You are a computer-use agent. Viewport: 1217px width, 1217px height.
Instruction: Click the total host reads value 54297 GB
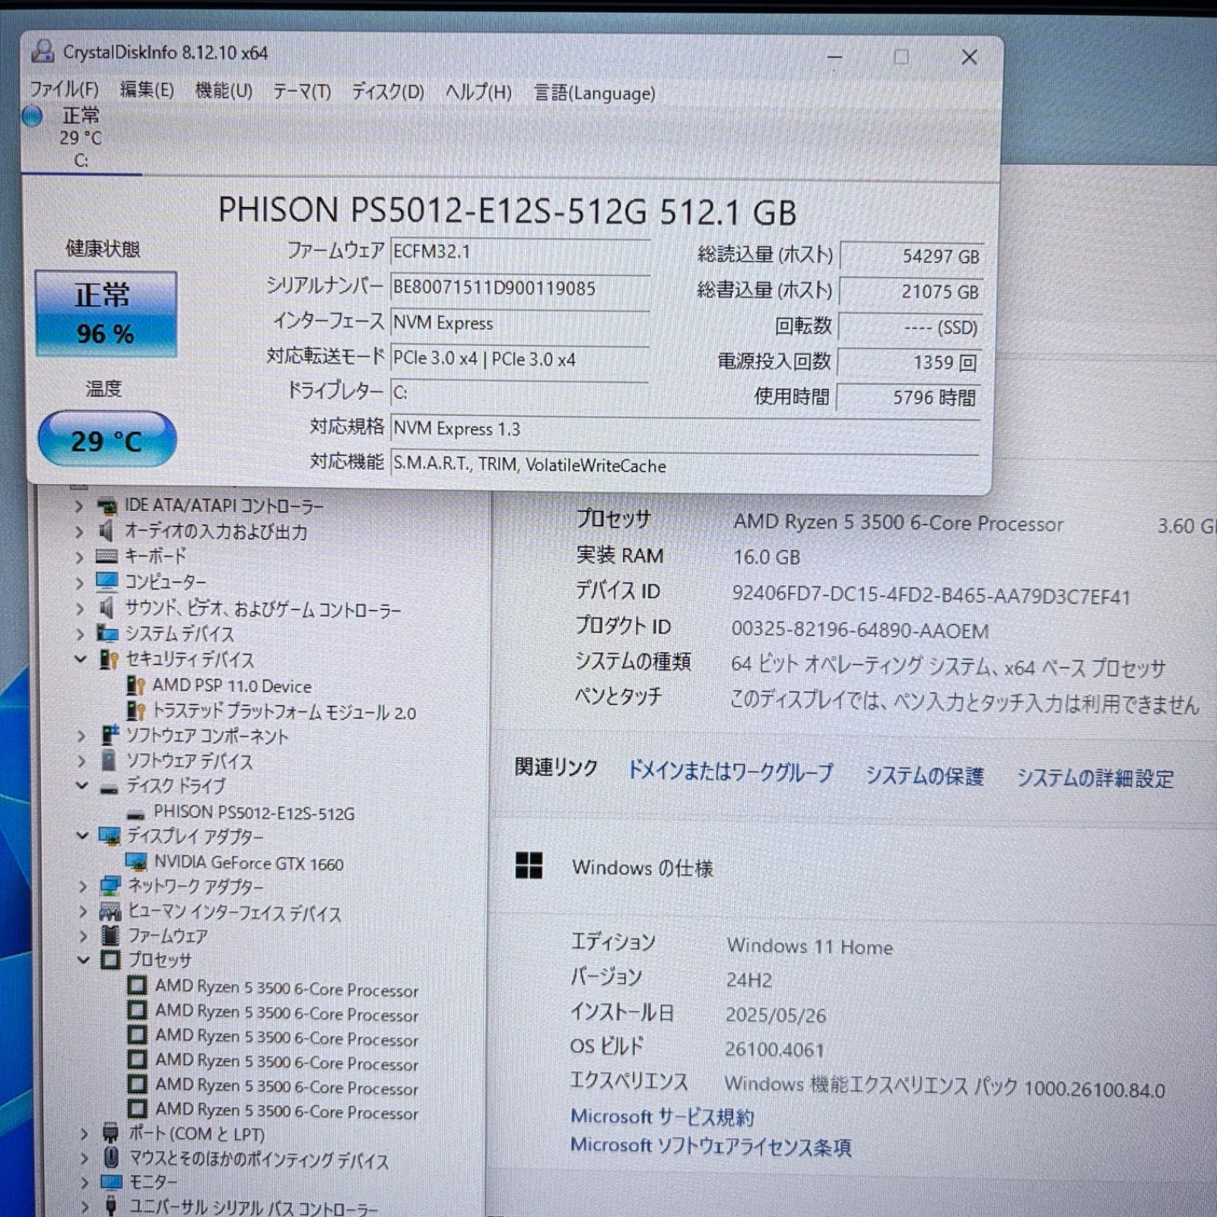coord(910,256)
